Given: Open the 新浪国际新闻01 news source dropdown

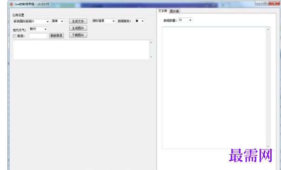Looking at the screenshot, I should [x=31, y=21].
